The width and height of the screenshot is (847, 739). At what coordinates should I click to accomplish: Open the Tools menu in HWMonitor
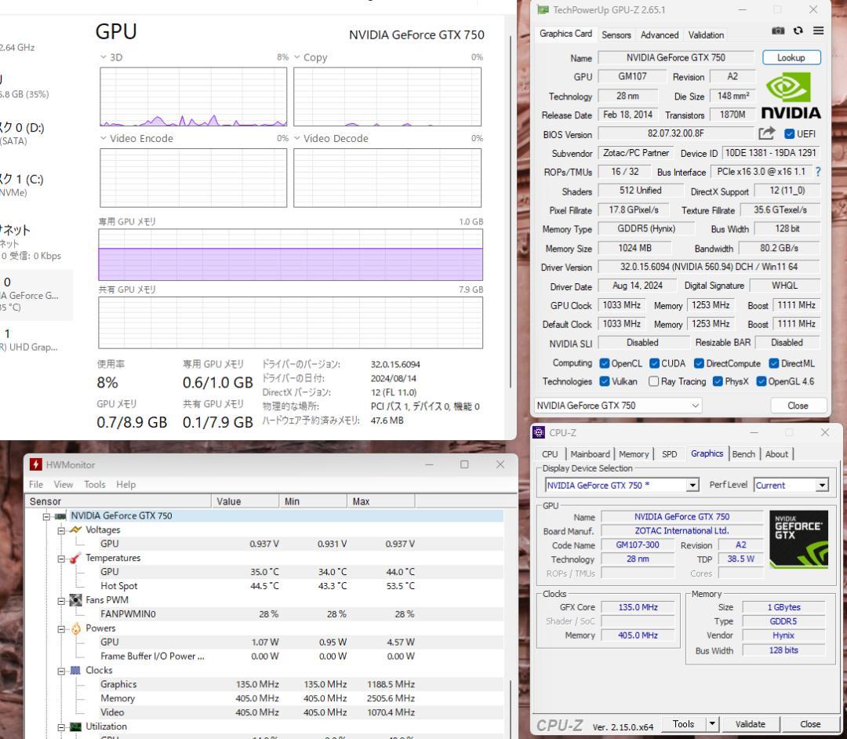tap(94, 484)
